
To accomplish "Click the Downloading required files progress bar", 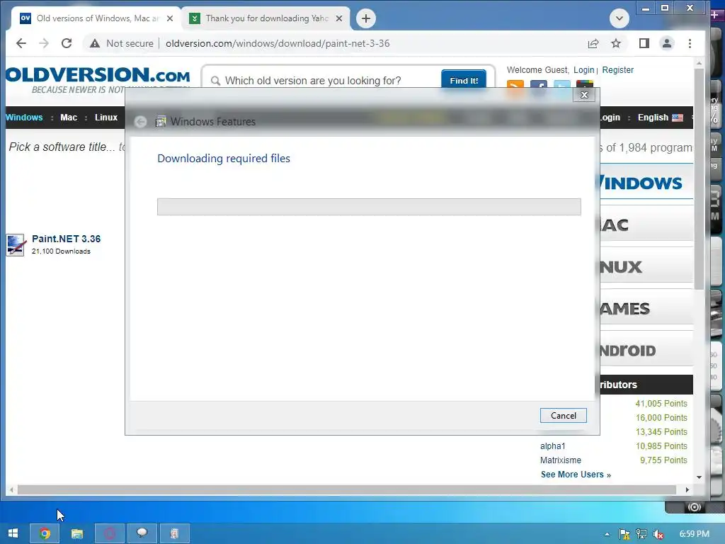I will click(369, 207).
